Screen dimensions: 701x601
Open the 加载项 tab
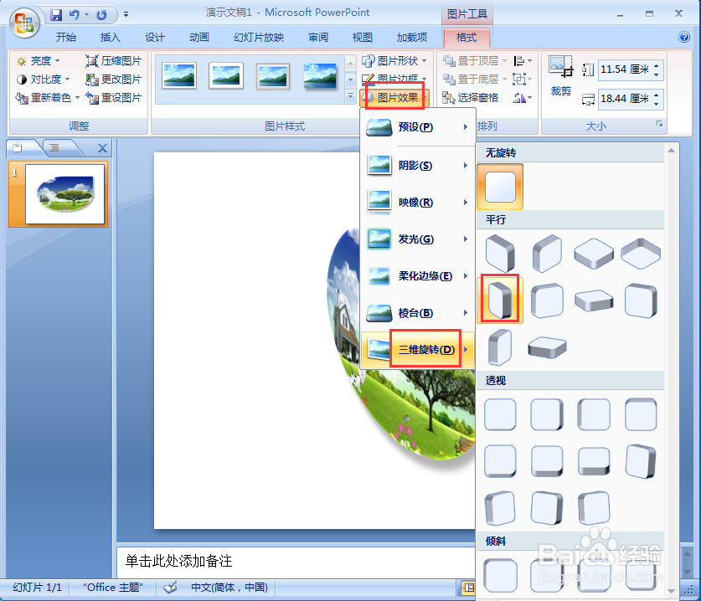(x=412, y=38)
